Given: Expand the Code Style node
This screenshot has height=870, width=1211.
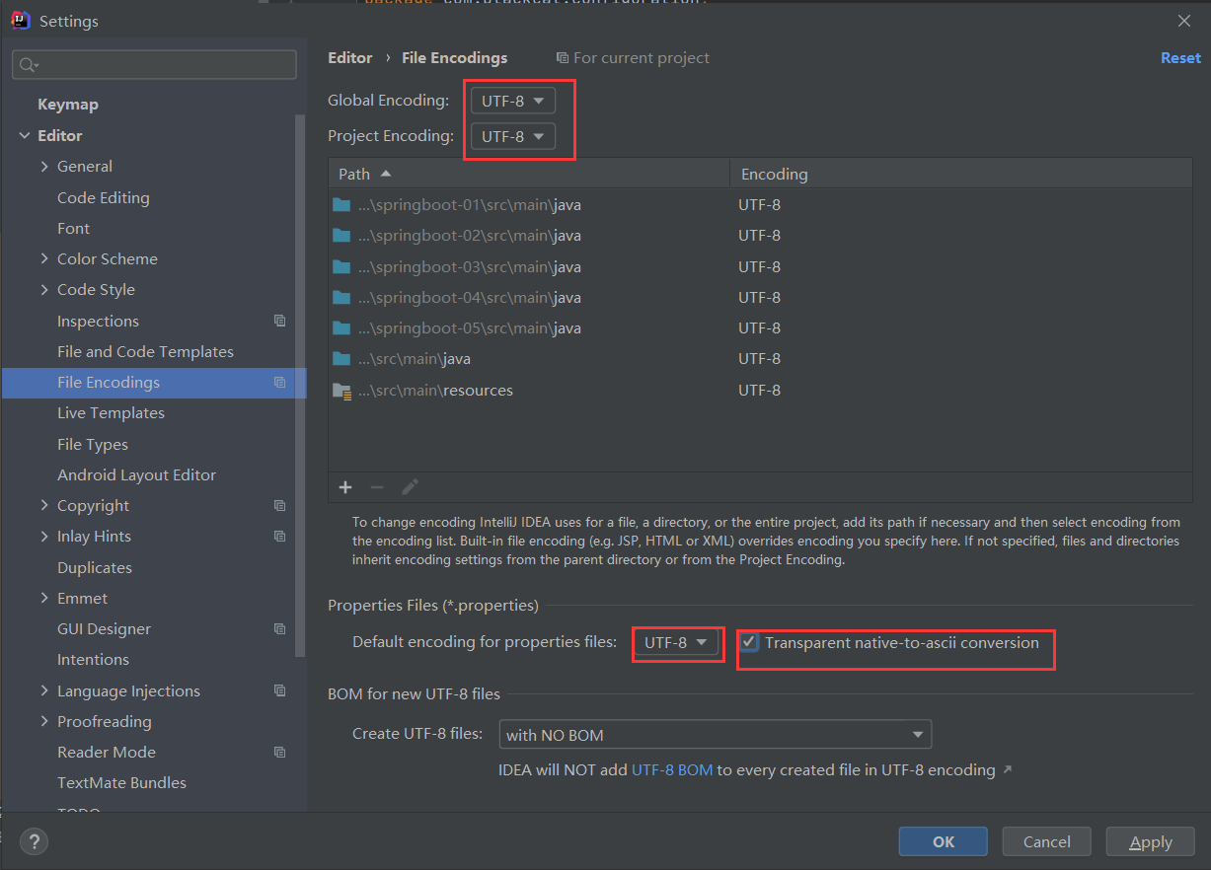Looking at the screenshot, I should (44, 289).
